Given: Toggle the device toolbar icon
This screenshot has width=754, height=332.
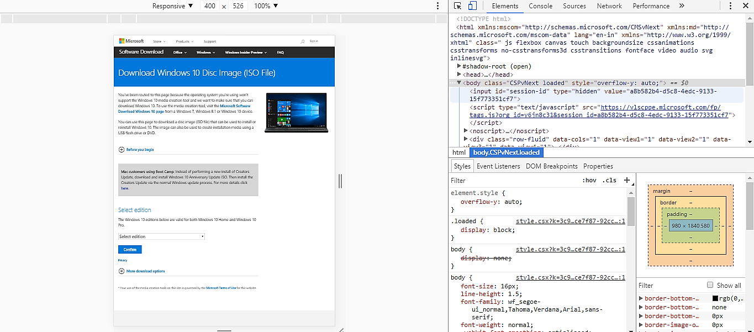Looking at the screenshot, I should (x=472, y=6).
